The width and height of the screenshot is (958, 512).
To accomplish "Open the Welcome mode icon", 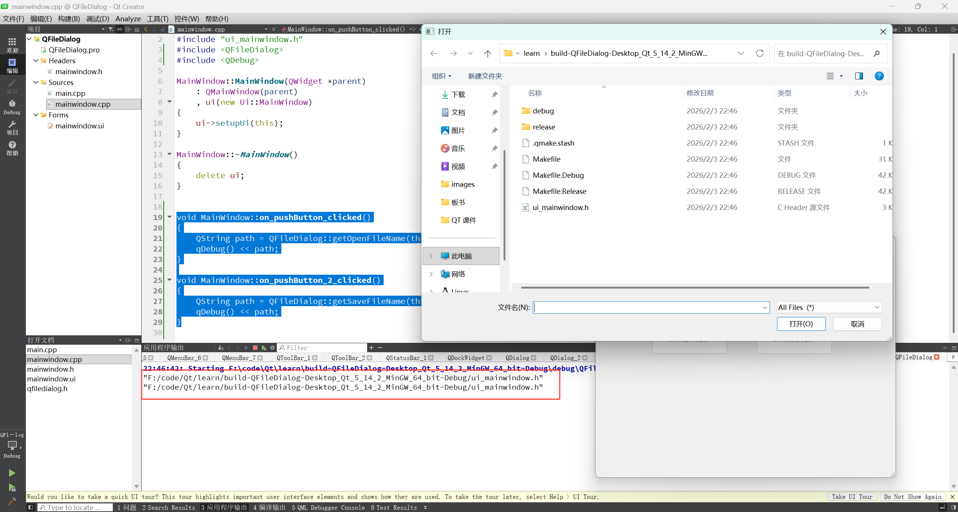I will 12,45.
